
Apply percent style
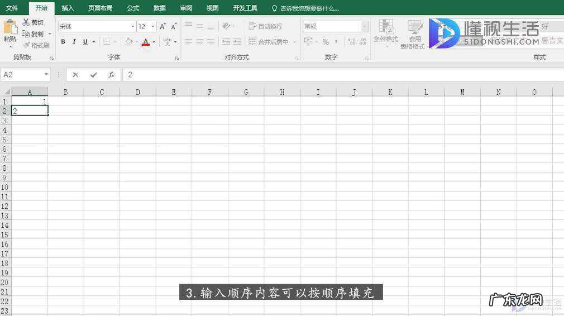(326, 42)
